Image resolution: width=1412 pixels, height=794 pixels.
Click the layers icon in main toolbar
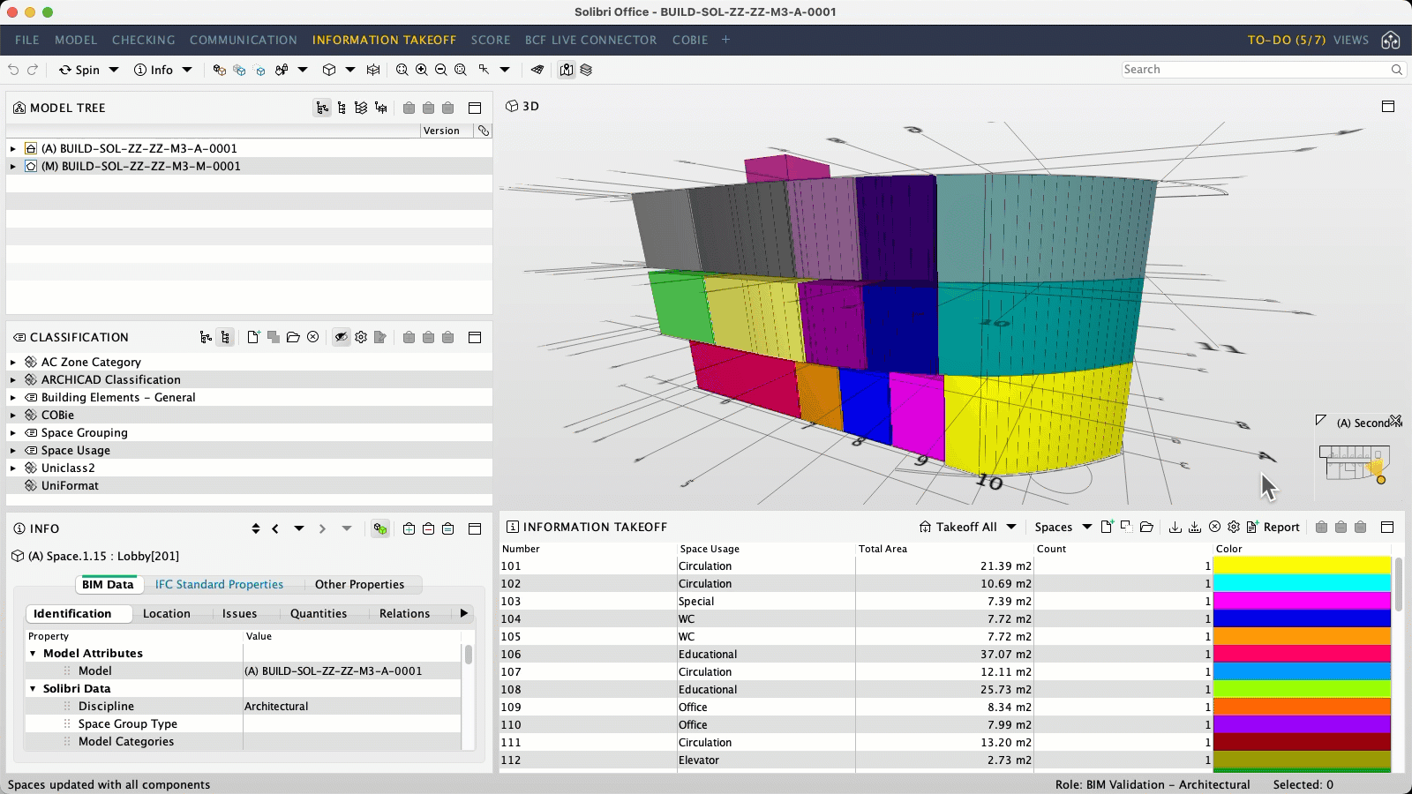click(586, 70)
